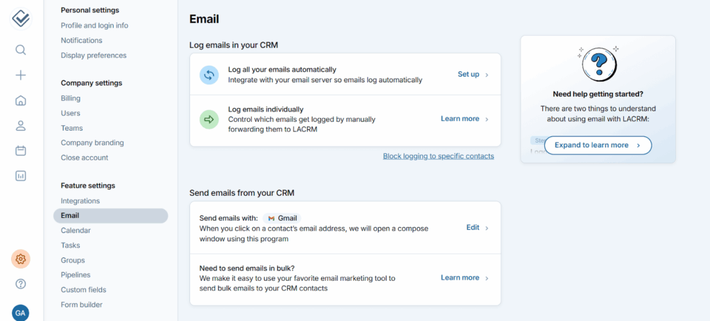The height and width of the screenshot is (321, 710).
Task: Open the Pipelines settings page
Action: [76, 275]
